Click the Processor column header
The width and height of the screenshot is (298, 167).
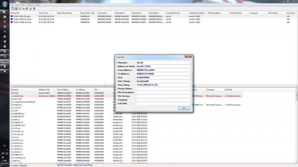point(291,13)
